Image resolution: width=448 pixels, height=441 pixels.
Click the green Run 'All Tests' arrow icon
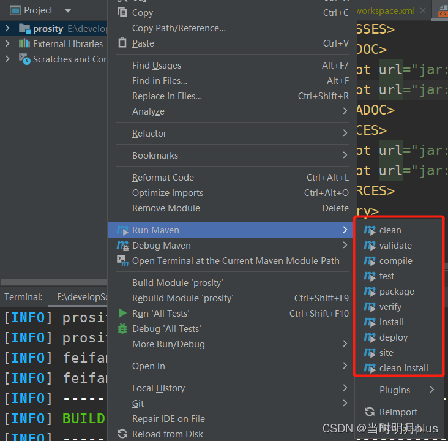coord(122,314)
